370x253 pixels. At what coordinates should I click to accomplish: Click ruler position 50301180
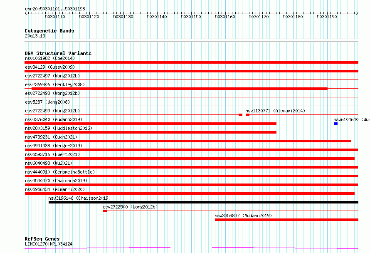[x=293, y=17]
